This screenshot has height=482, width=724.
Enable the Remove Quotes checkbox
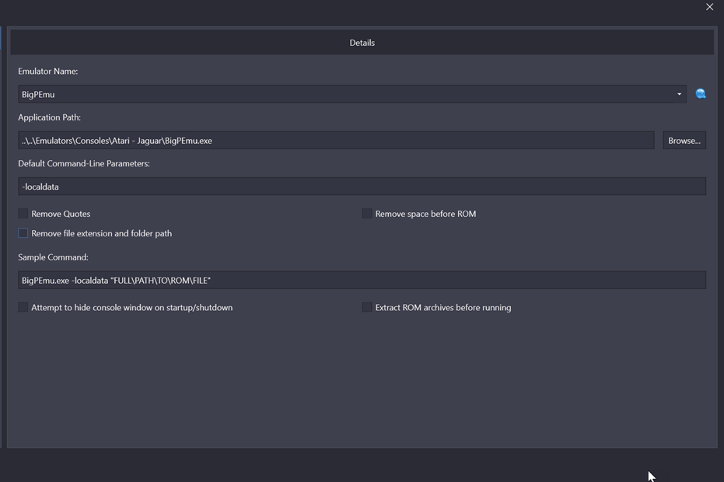23,213
